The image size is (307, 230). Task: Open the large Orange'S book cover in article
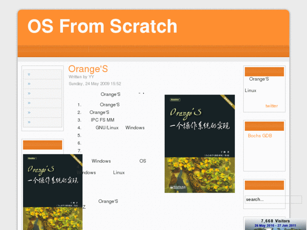click(199, 143)
